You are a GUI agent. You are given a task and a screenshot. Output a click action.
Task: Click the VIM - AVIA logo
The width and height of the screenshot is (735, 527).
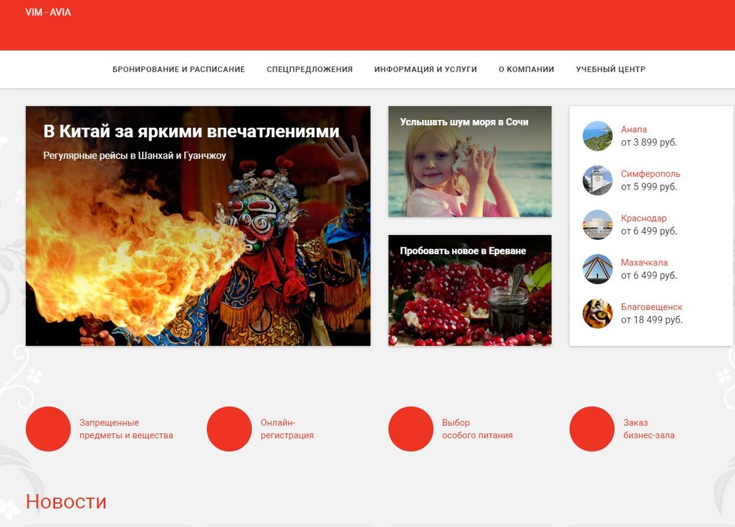pos(47,12)
